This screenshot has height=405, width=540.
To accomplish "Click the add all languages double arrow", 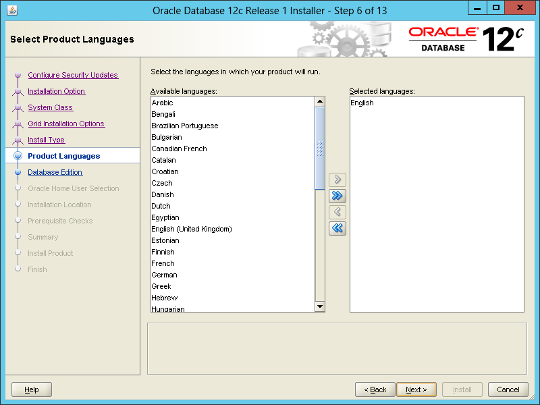I will click(337, 196).
